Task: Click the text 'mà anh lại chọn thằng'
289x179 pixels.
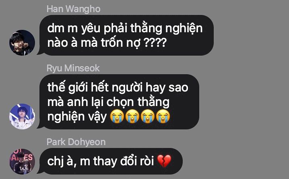Action: tap(108, 102)
